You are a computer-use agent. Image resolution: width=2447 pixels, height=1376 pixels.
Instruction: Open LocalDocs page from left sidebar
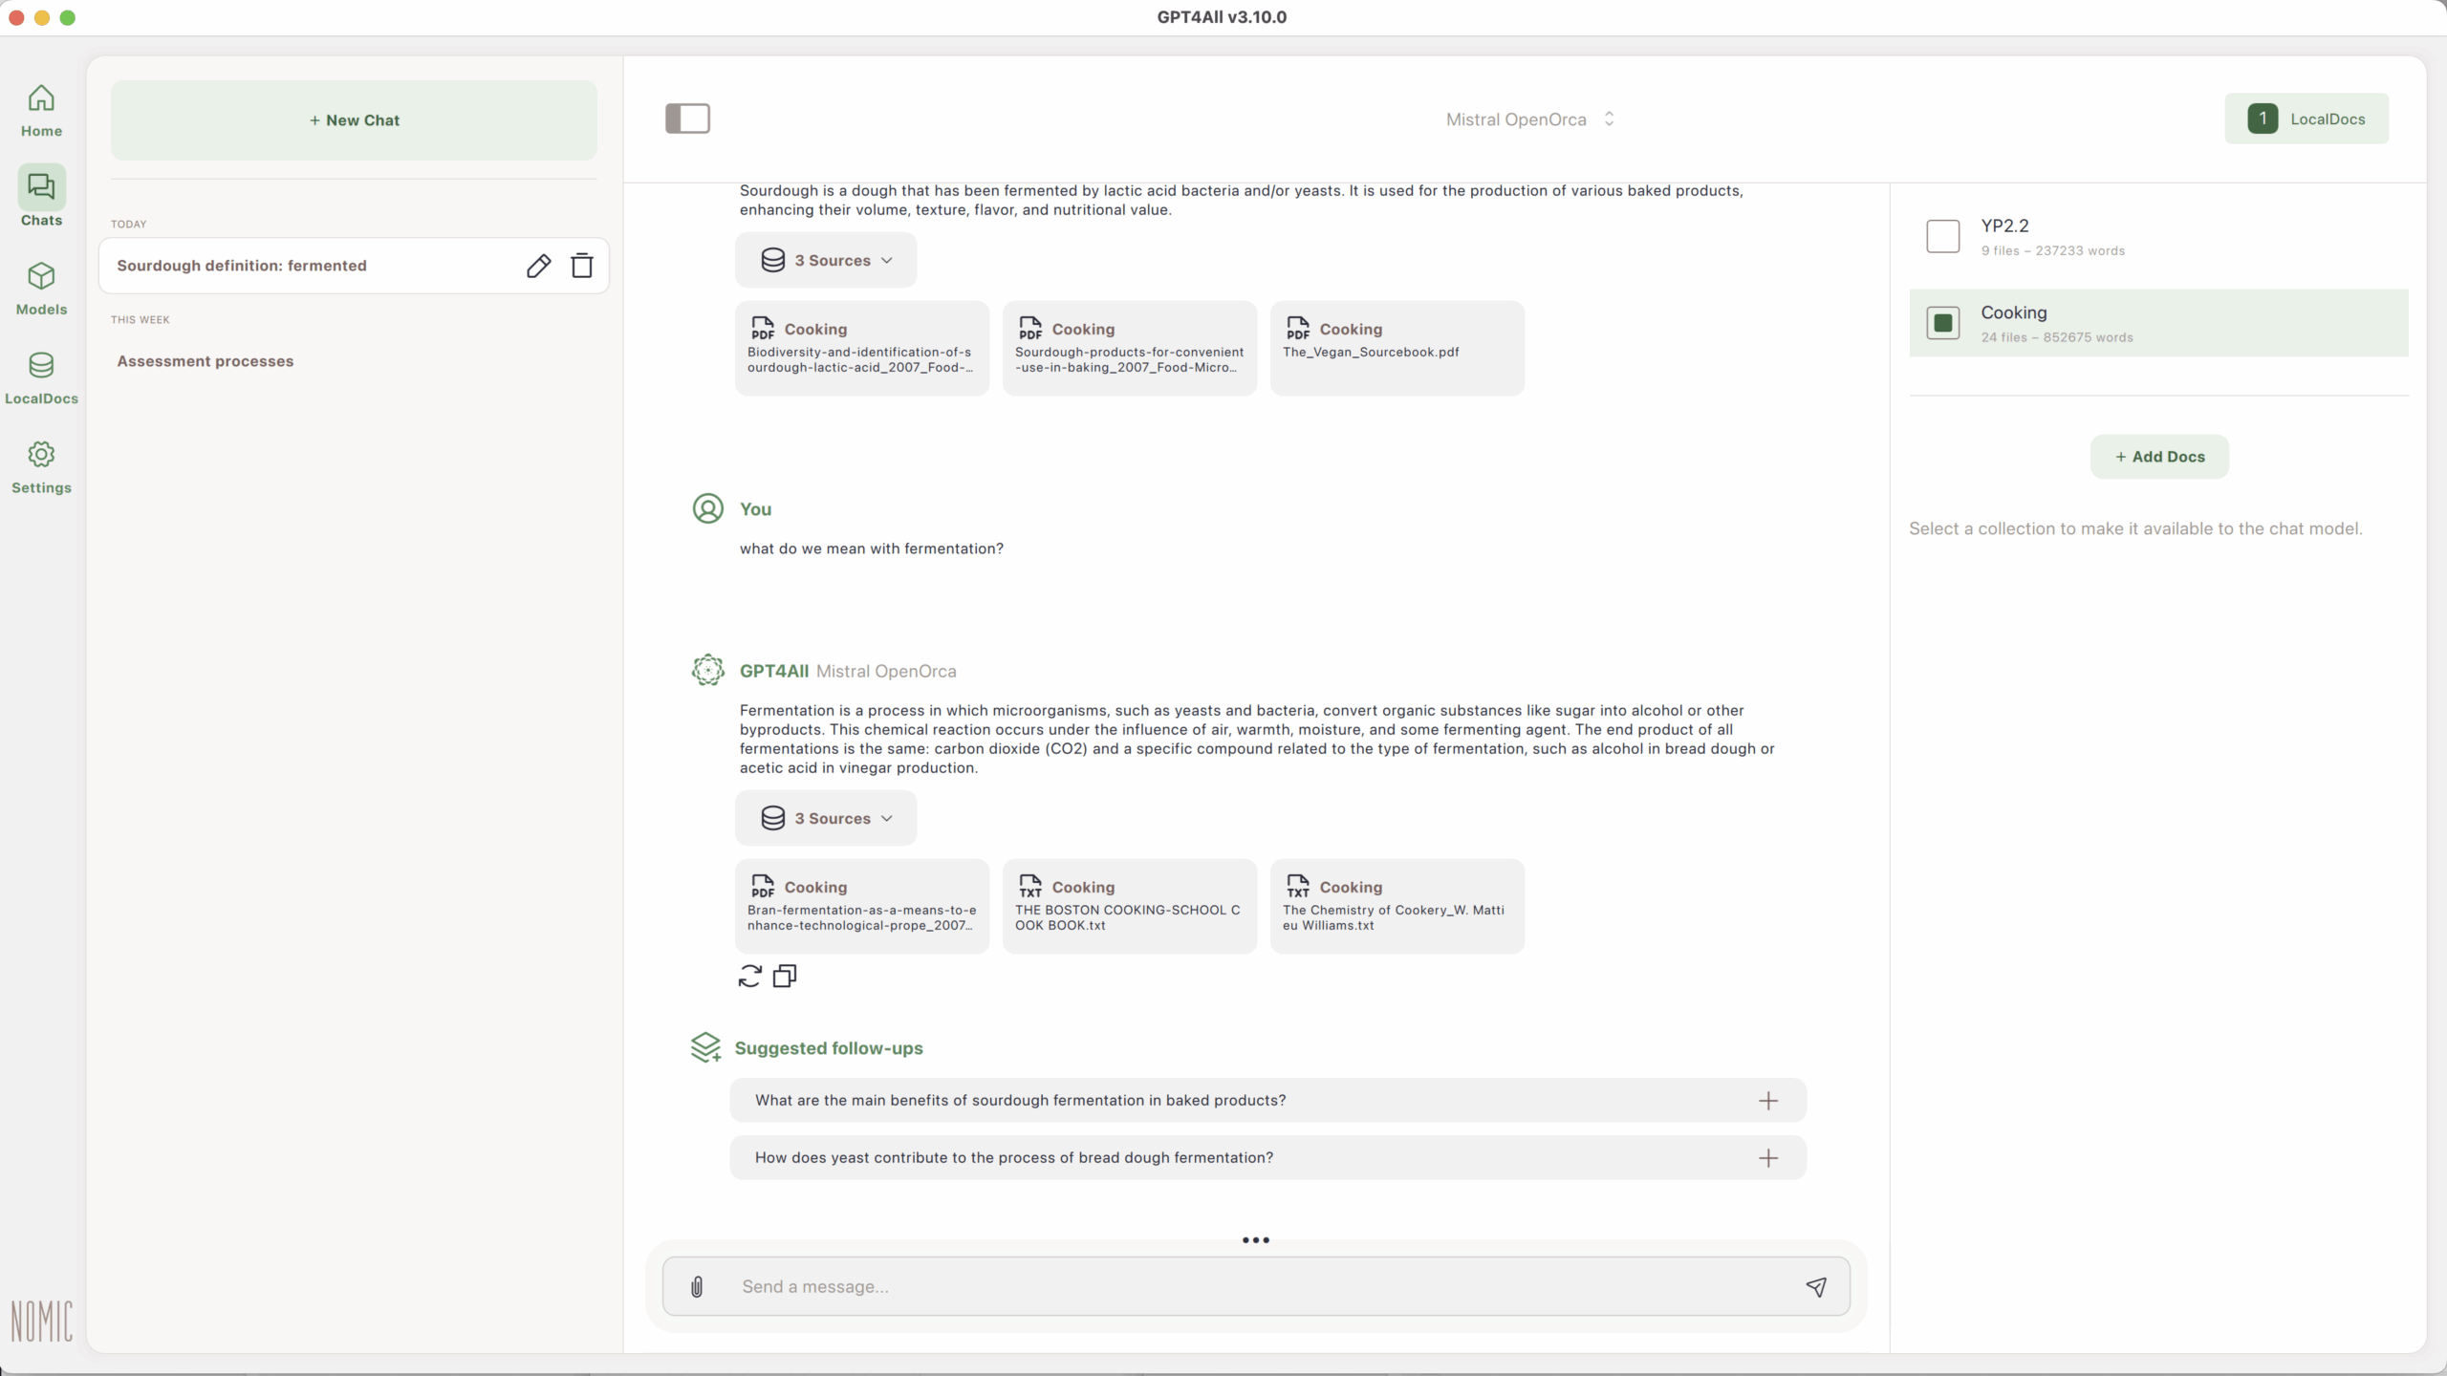click(41, 378)
